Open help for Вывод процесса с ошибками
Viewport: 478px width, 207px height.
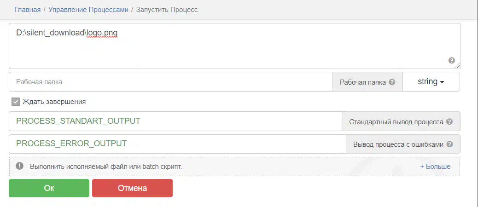coord(449,144)
